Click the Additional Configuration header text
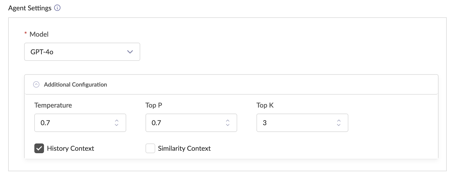This screenshot has width=453, height=178. 75,84
